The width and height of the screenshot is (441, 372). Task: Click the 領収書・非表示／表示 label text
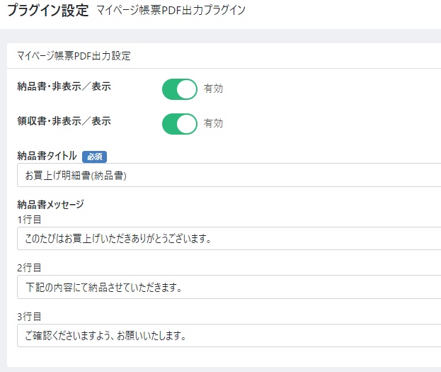64,121
